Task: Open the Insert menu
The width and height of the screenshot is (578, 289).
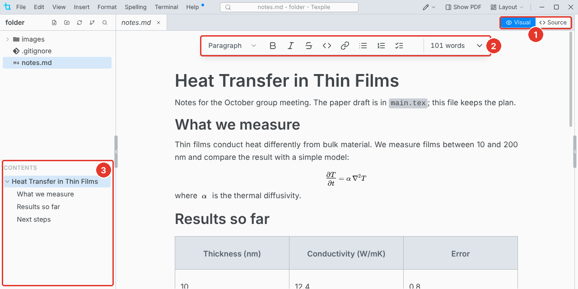Action: pyautogui.click(x=82, y=7)
